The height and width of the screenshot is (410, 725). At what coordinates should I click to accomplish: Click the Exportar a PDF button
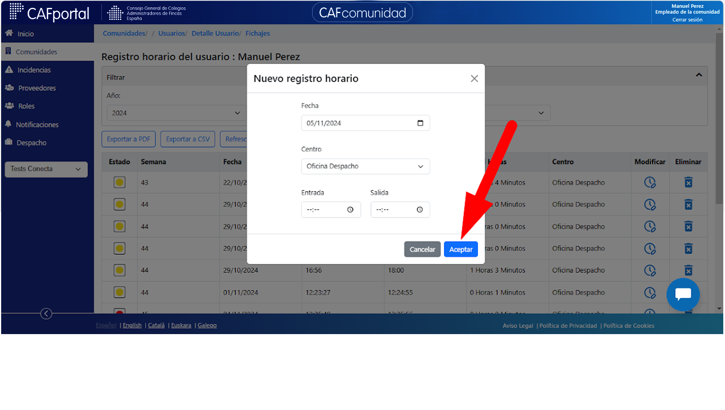click(129, 139)
